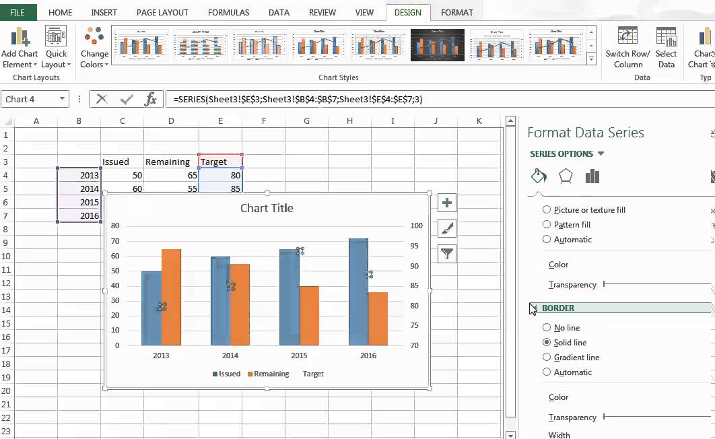Open Select Data dialog

(x=667, y=47)
